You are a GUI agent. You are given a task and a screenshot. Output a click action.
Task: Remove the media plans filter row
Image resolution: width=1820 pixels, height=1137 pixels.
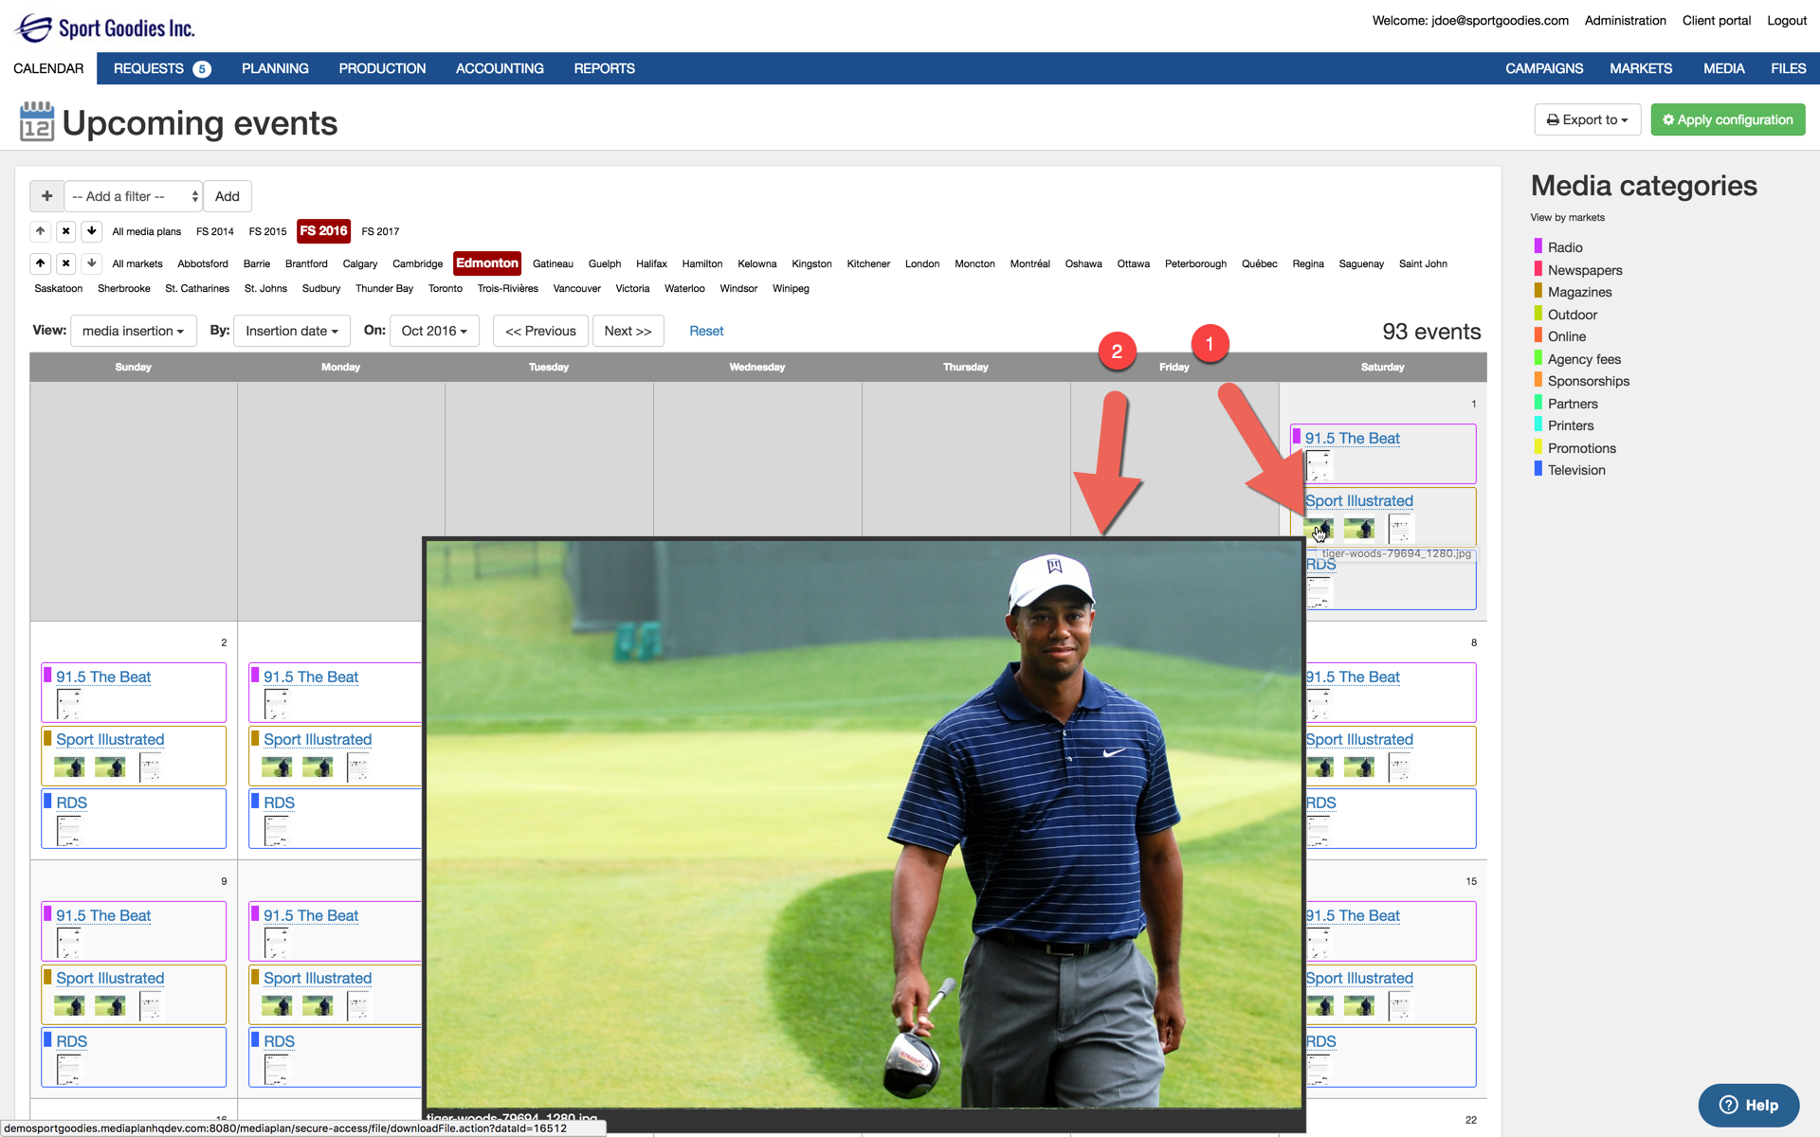click(65, 231)
